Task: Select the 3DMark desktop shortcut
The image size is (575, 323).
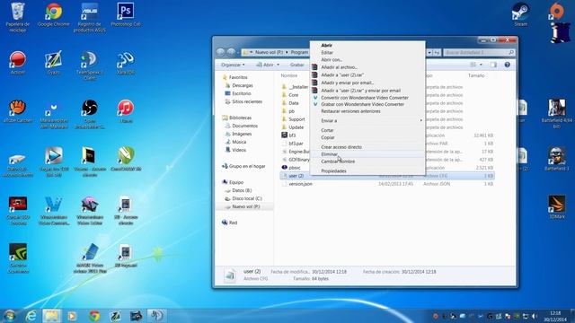Action: (x=557, y=207)
